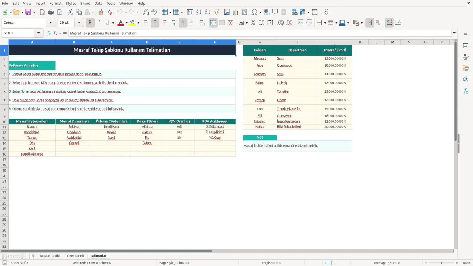Expand the Name Box dropdown
The height and width of the screenshot is (266, 473).
coord(39,33)
